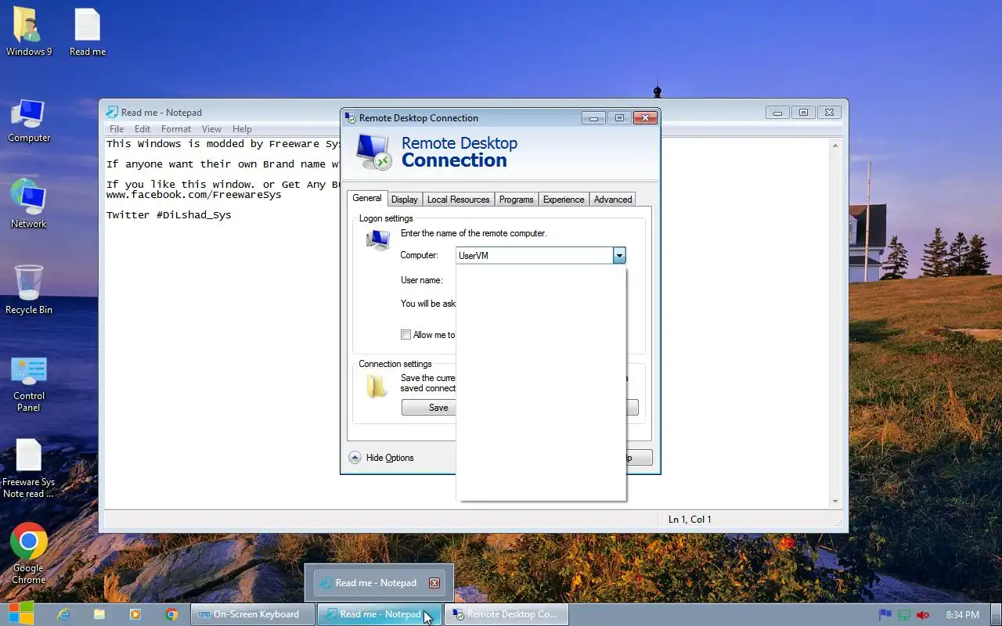The width and height of the screenshot is (1002, 626).
Task: Open the Notepad Edit menu
Action: tap(142, 129)
